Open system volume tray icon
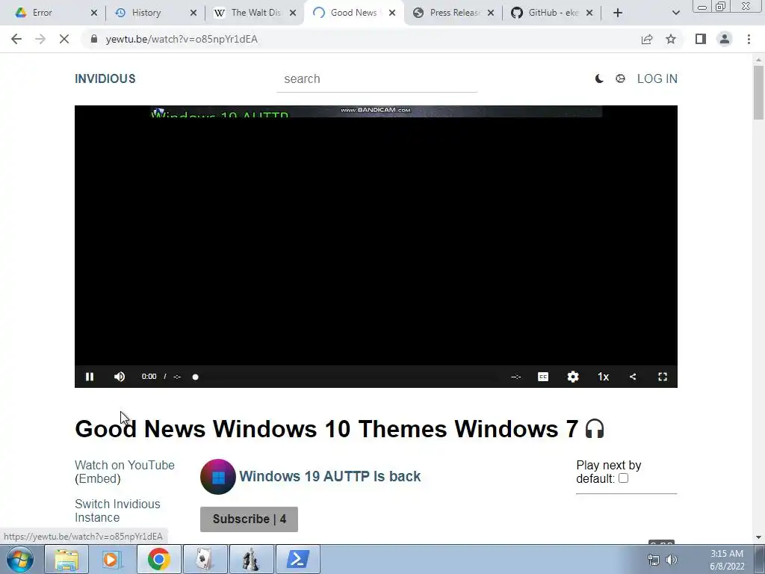Image resolution: width=765 pixels, height=574 pixels. (672, 560)
